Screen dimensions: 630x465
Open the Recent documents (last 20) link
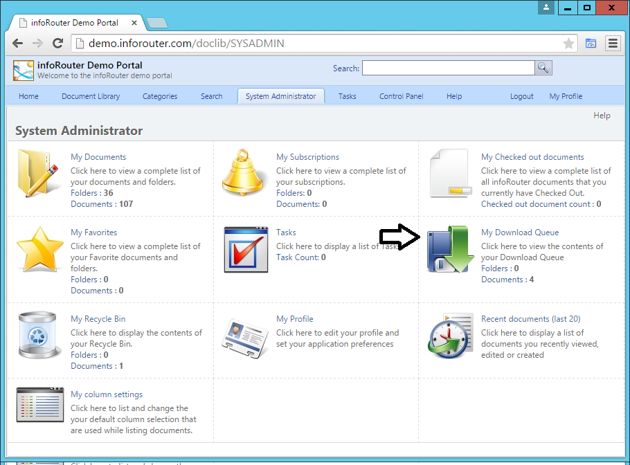[x=531, y=319]
